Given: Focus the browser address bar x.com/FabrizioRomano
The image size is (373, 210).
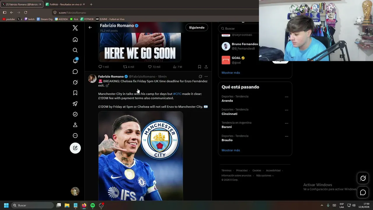Looking at the screenshot, I should pyautogui.click(x=154, y=13).
